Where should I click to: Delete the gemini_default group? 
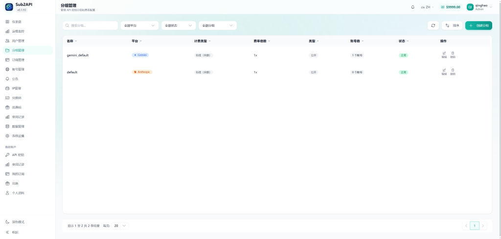453,55
